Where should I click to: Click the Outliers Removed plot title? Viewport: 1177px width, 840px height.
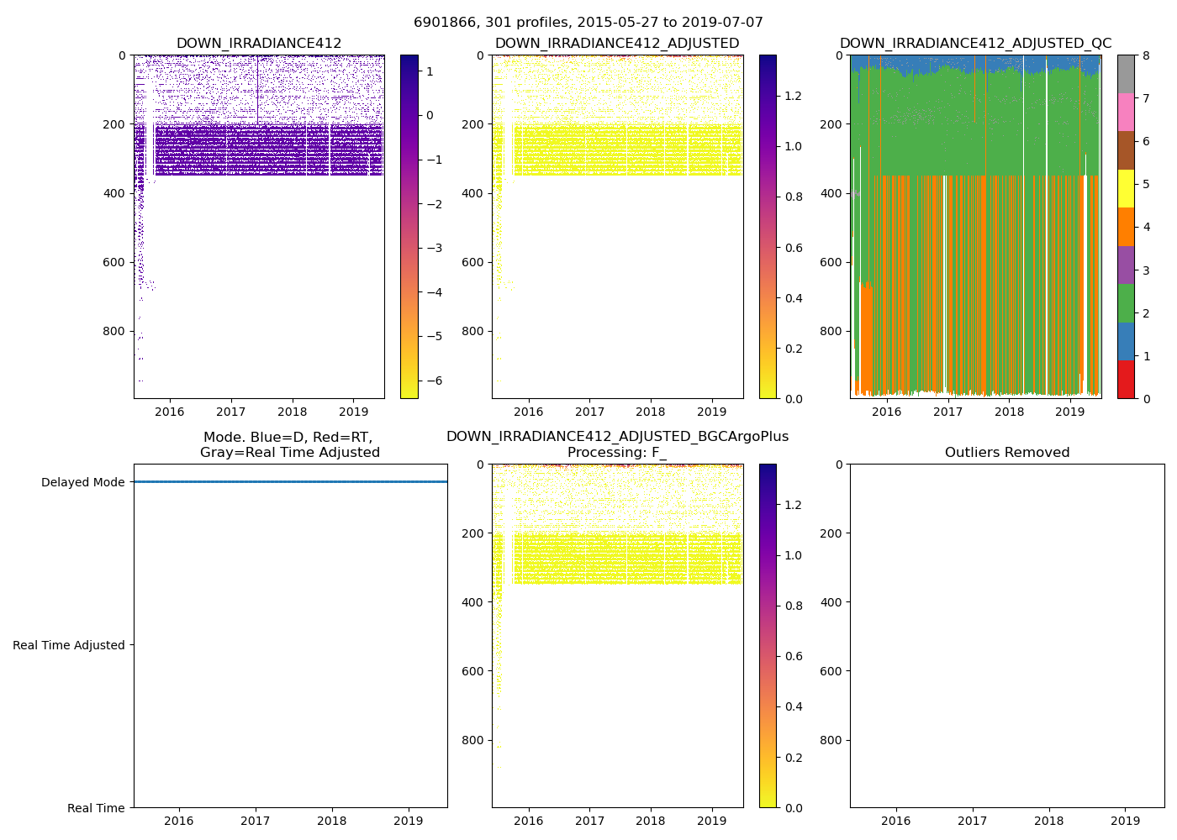click(x=1006, y=453)
